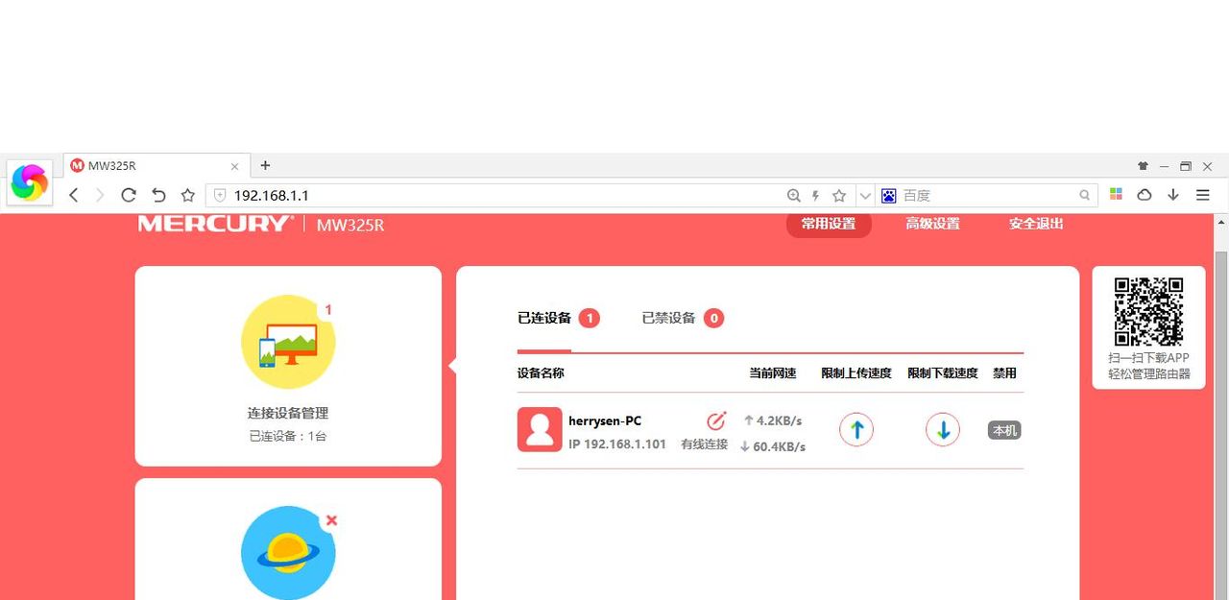Click the herrysen-PC device name text
Image resolution: width=1229 pixels, height=600 pixels.
coord(605,420)
